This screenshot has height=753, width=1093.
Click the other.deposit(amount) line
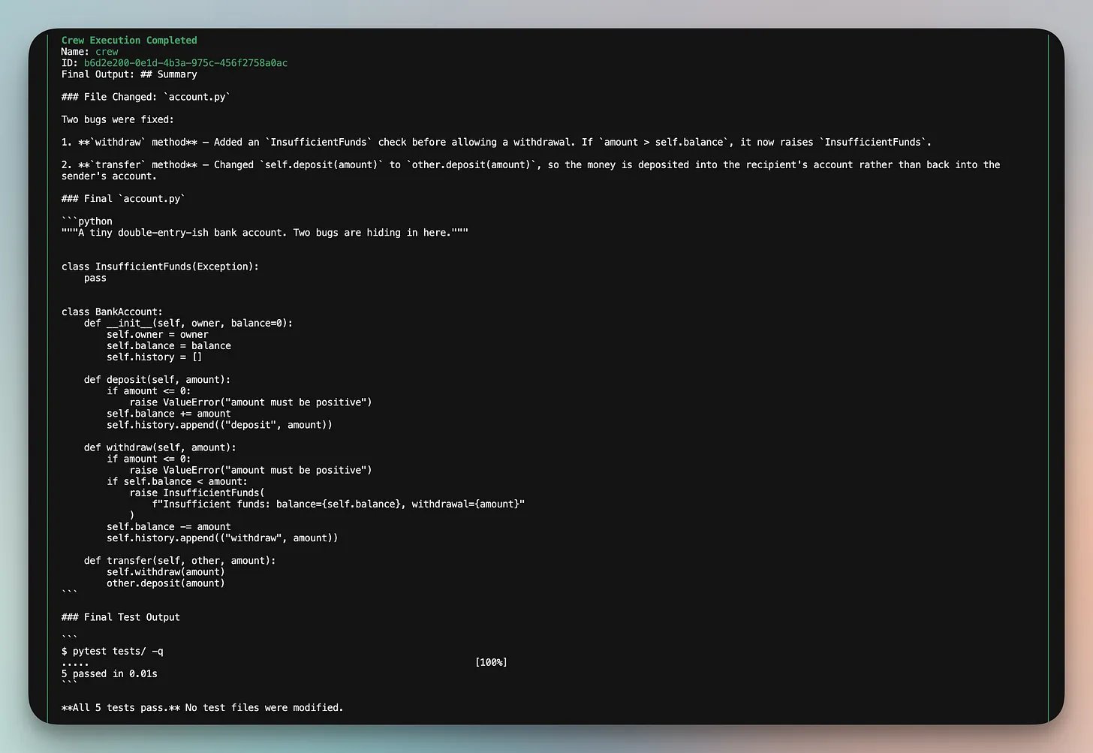coord(166,583)
